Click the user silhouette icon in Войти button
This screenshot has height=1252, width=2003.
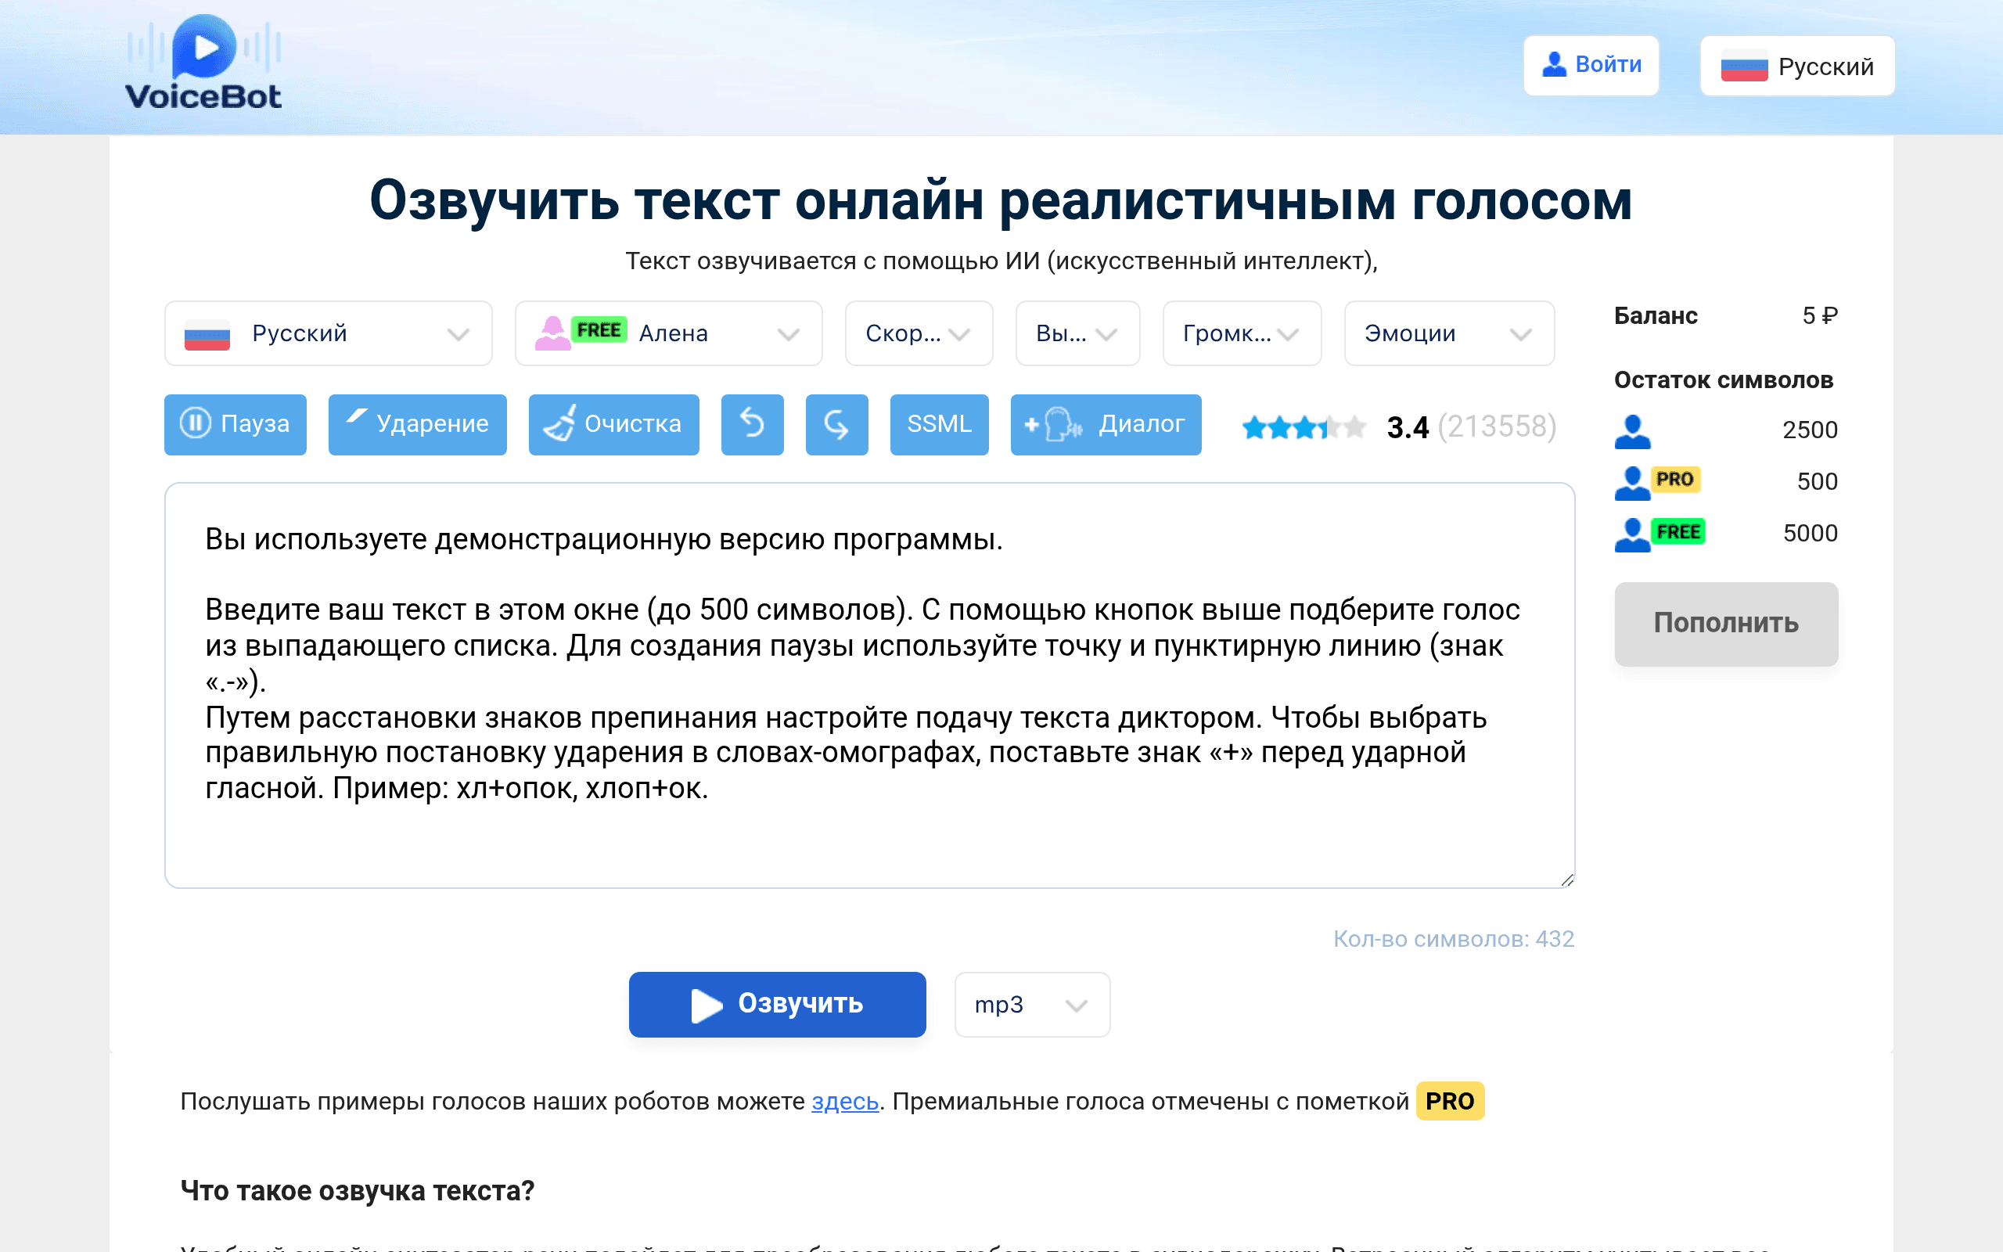point(1555,65)
